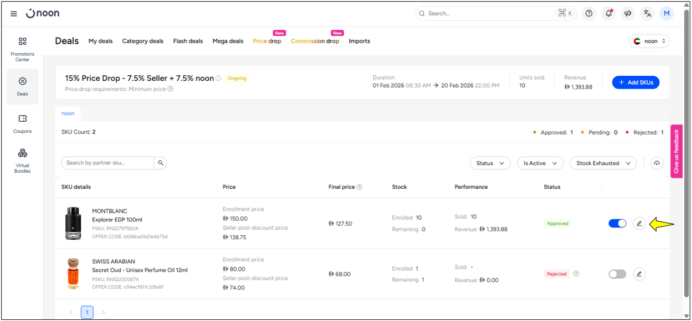
Task: Disable the MONTBLANC Explorer deal toggle
Action: [617, 224]
